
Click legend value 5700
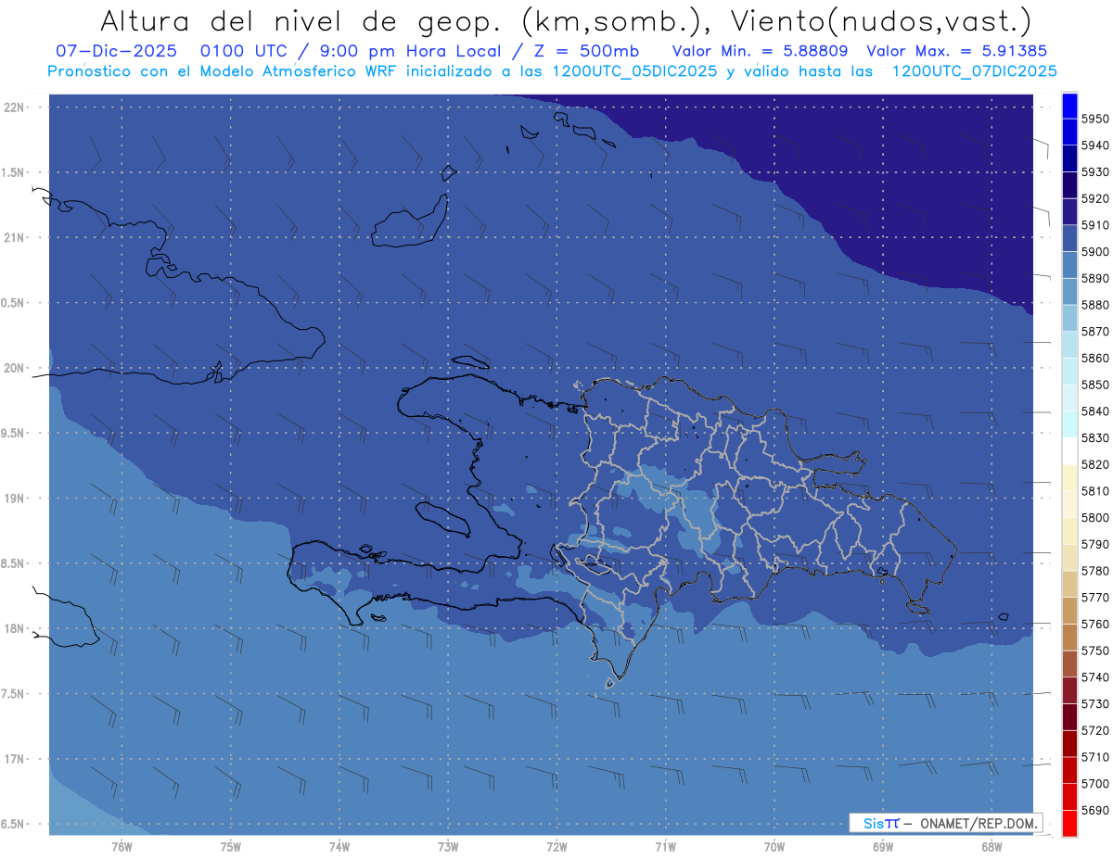[x=1094, y=784]
